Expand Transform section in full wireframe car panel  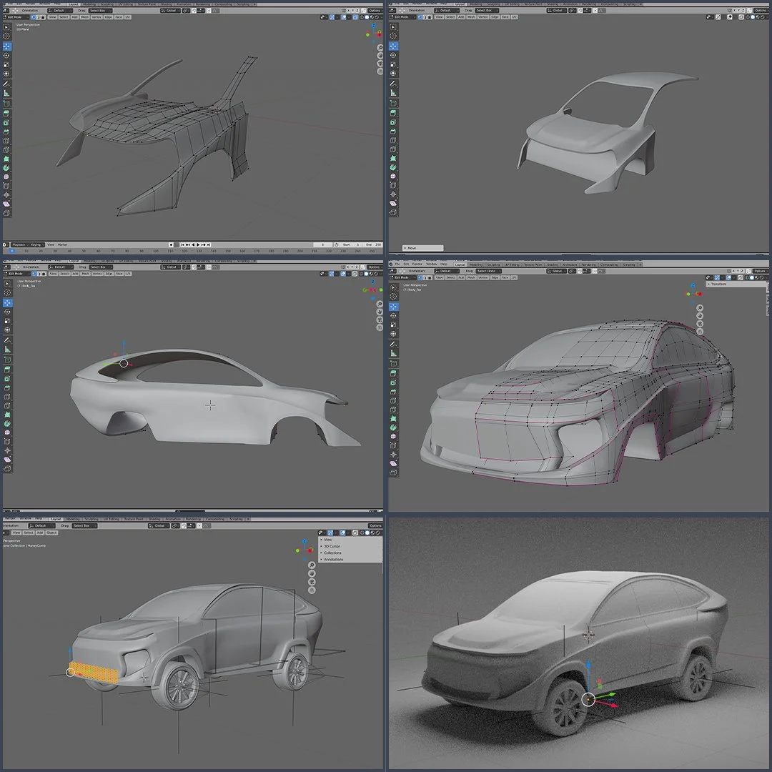(735, 284)
